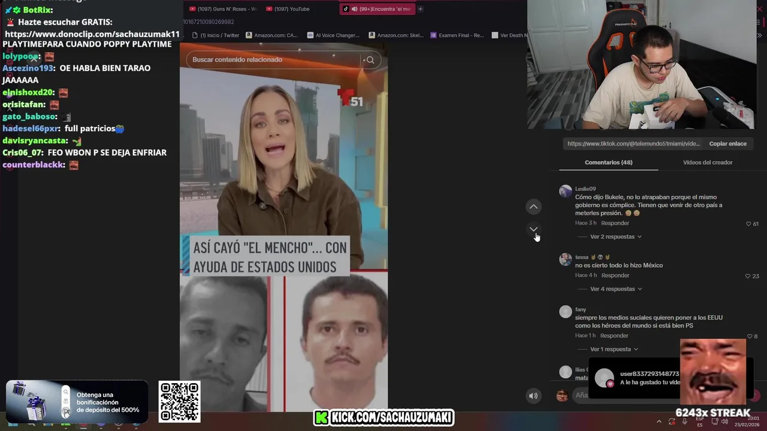Image resolution: width=767 pixels, height=431 pixels.
Task: Click the Copiar enlace button
Action: 728,144
